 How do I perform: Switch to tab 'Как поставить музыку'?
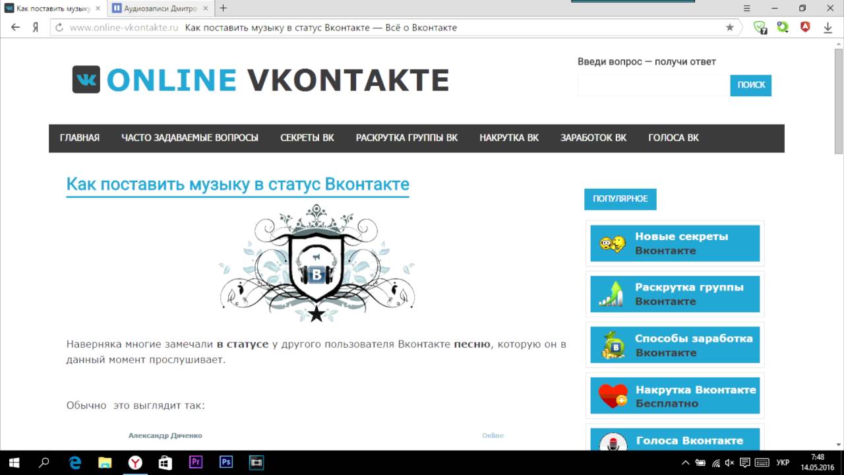pos(54,8)
